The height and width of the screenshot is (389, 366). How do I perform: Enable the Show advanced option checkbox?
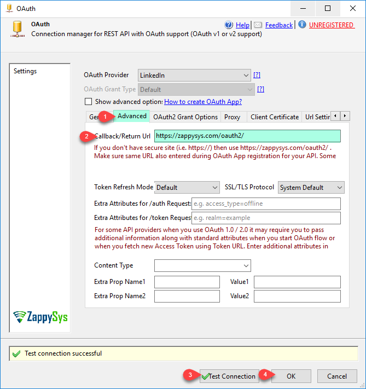coord(88,102)
